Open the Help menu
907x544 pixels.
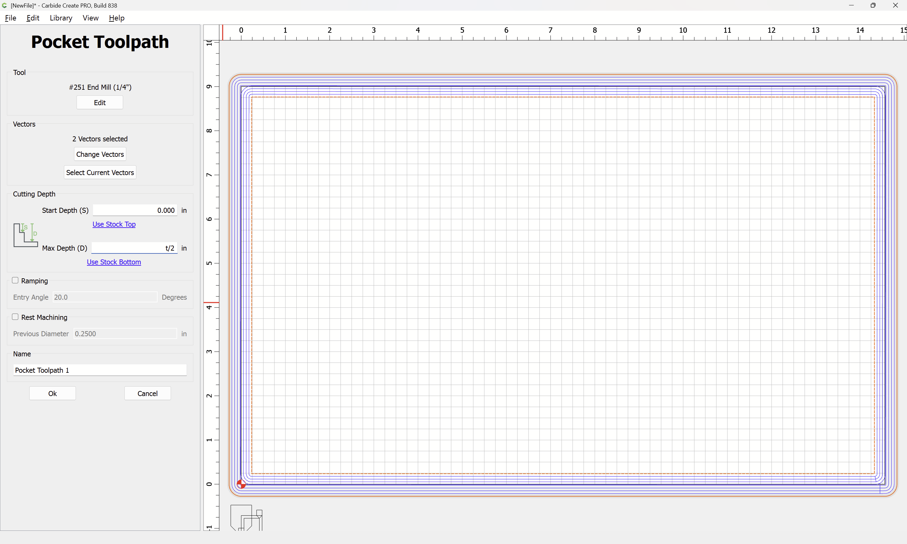[117, 18]
